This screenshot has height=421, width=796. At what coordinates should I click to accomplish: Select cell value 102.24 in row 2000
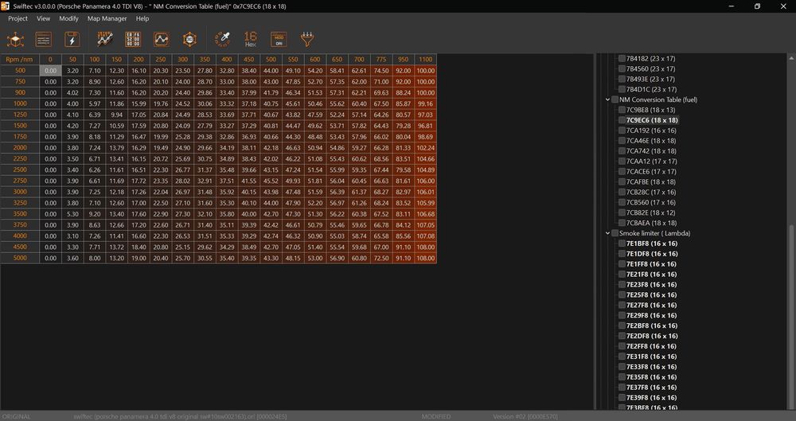(x=425, y=148)
